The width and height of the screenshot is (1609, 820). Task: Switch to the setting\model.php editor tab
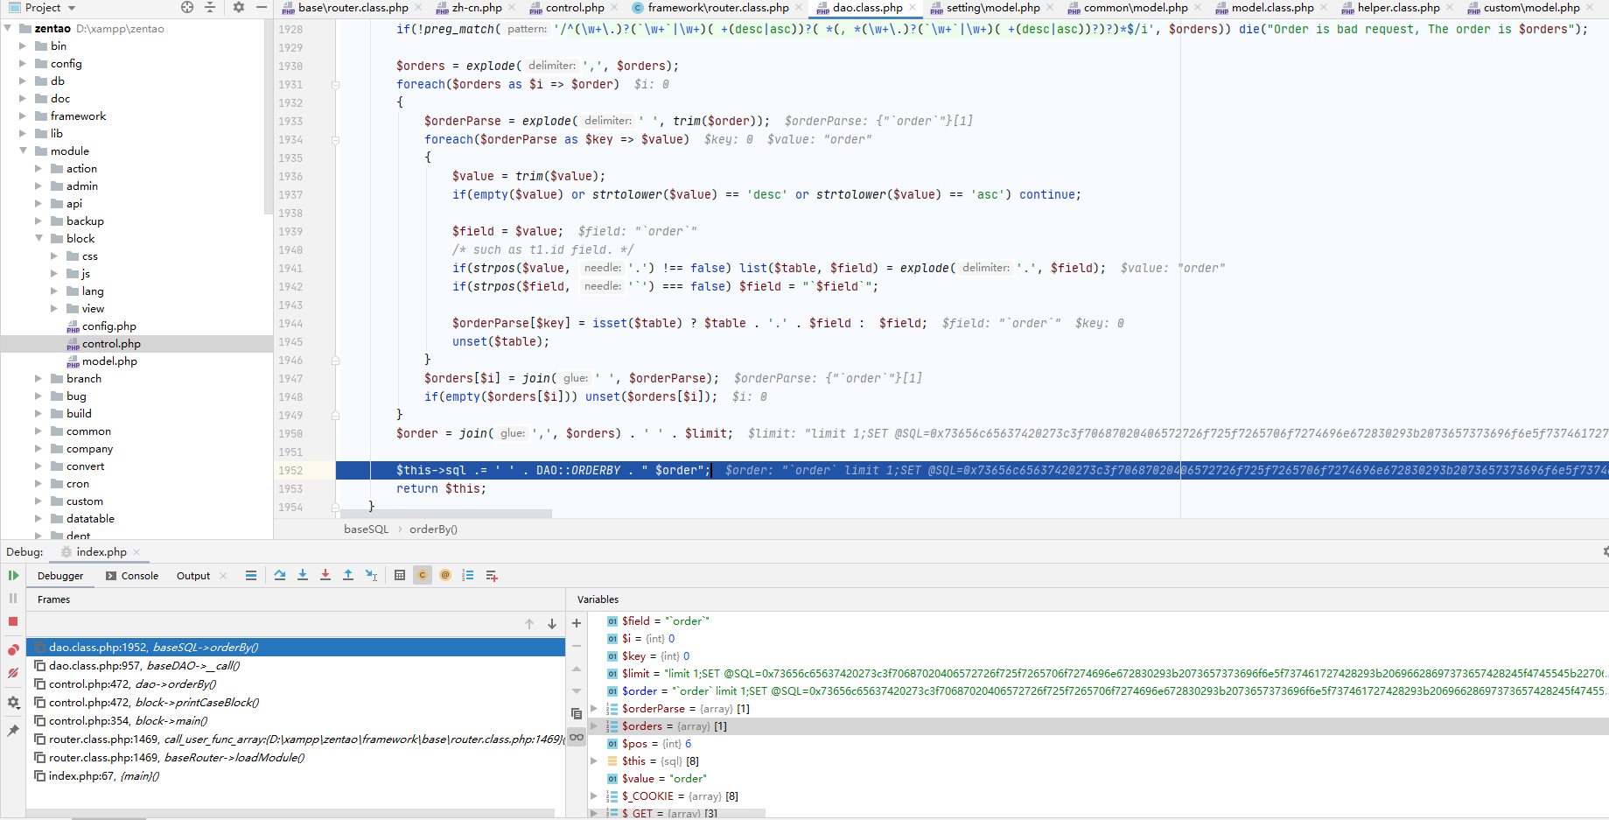click(992, 8)
